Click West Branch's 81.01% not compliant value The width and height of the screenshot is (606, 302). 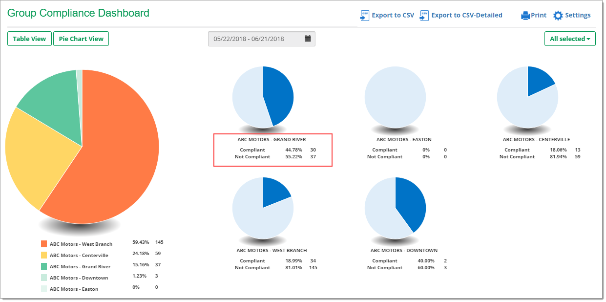(x=294, y=268)
